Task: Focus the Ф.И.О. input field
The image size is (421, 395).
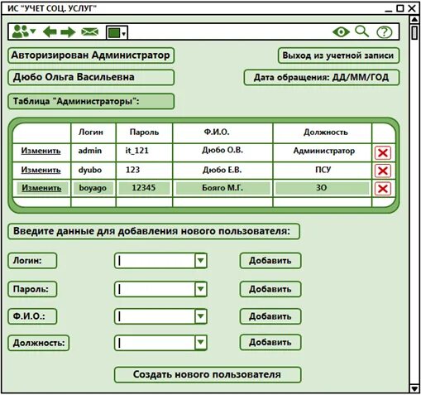Action: (x=155, y=316)
